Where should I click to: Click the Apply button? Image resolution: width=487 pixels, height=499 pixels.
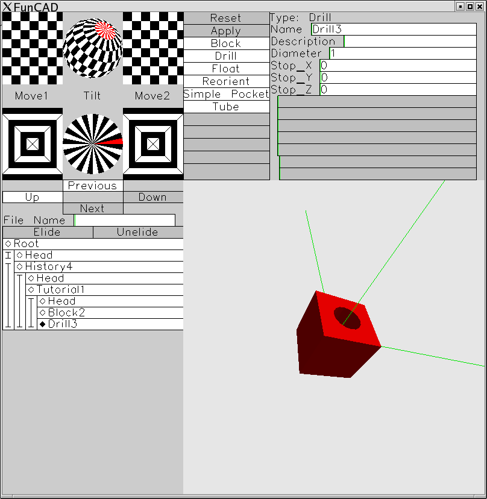pyautogui.click(x=226, y=31)
